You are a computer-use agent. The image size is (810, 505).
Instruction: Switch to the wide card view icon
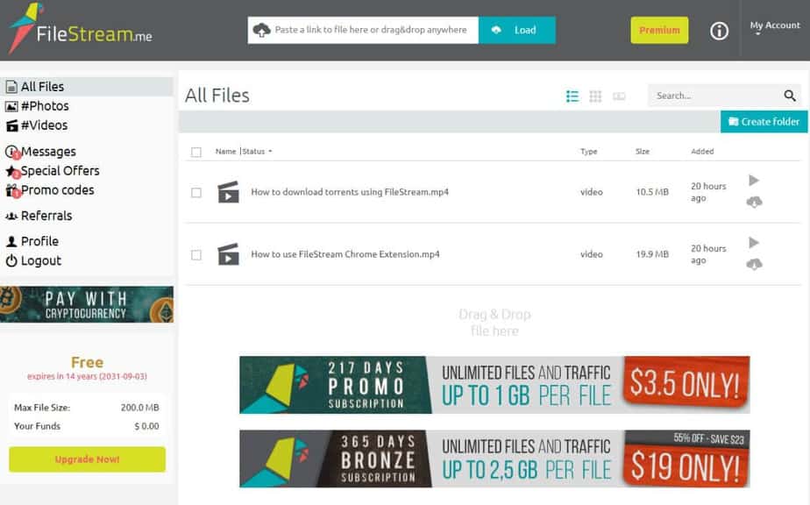click(619, 96)
